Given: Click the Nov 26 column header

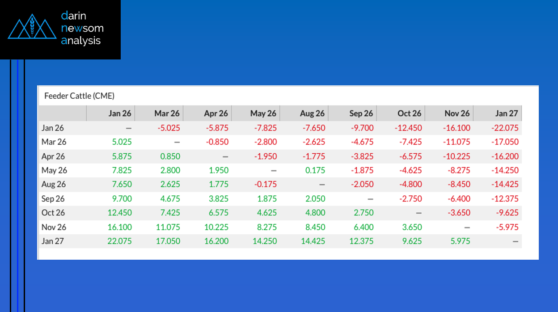Looking at the screenshot, I should coord(457,114).
